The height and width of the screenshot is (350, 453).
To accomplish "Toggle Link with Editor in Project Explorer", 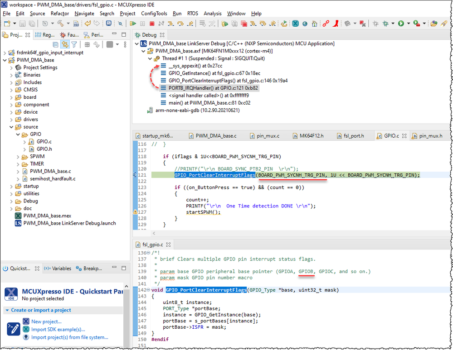I will [x=65, y=44].
